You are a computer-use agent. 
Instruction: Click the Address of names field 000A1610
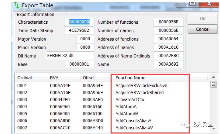(169, 47)
